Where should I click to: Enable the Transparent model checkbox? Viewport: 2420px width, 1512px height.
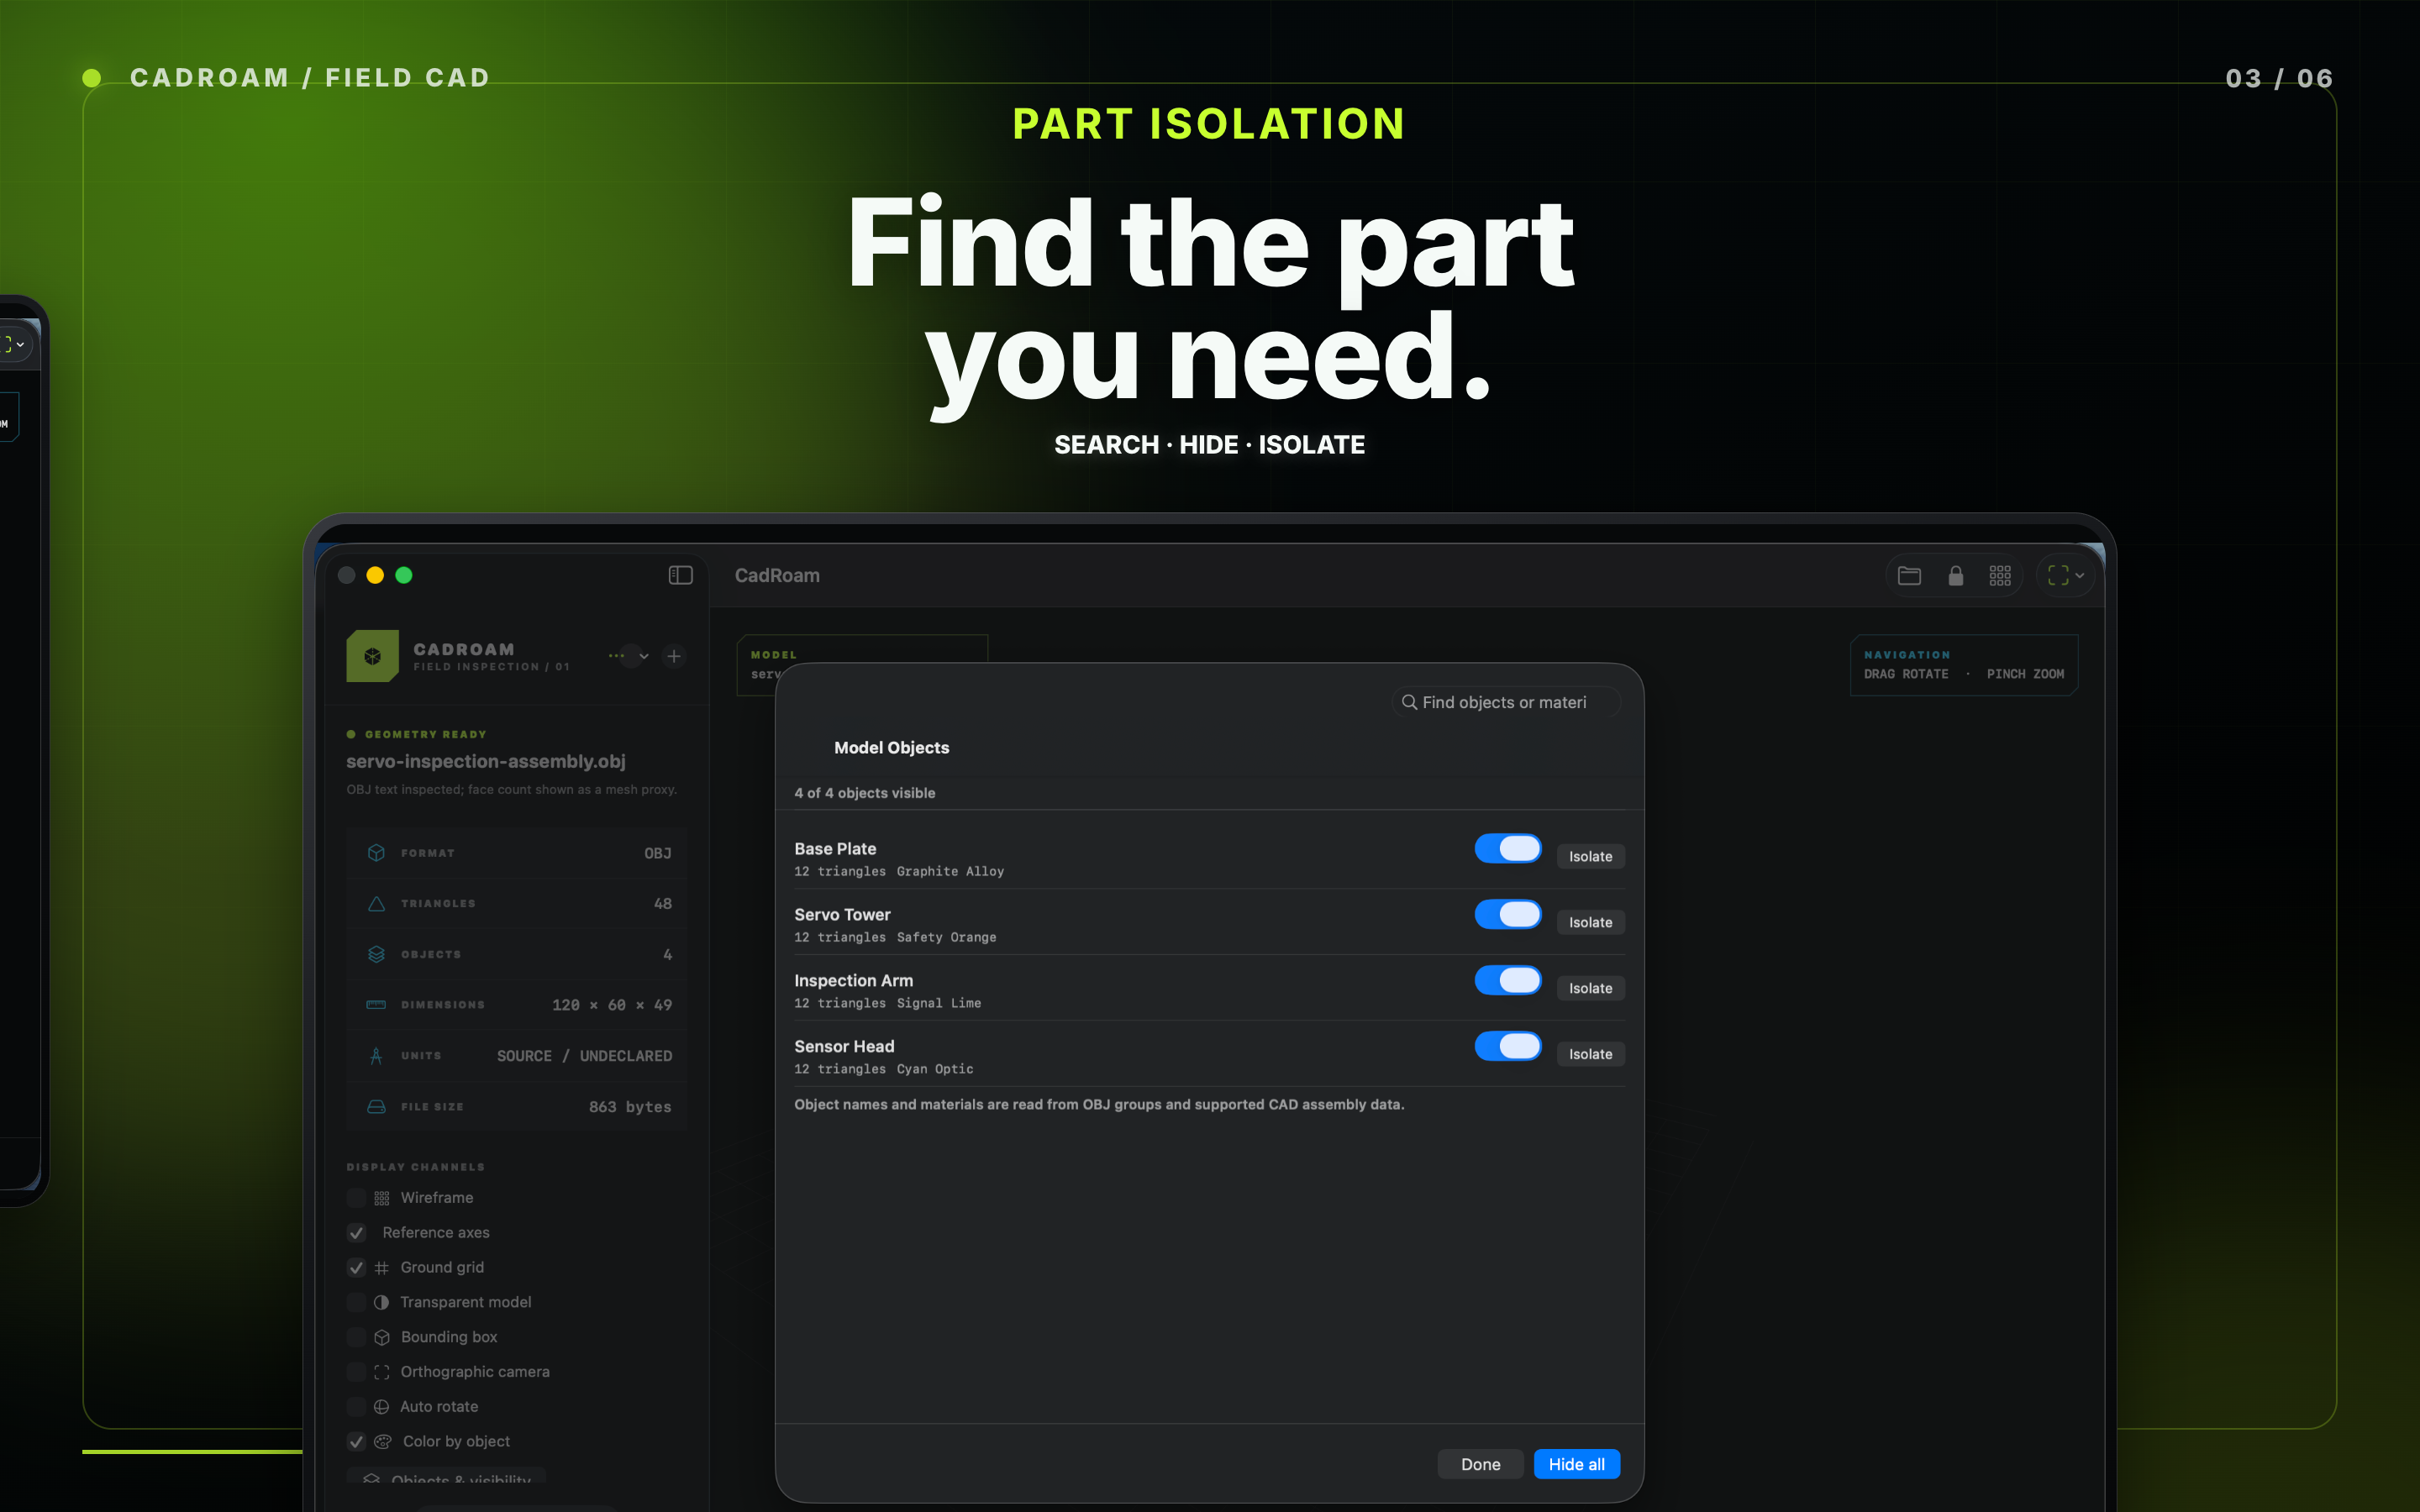click(356, 1302)
